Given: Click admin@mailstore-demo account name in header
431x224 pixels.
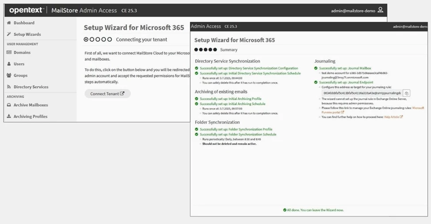Looking at the screenshot, I should click(353, 11).
